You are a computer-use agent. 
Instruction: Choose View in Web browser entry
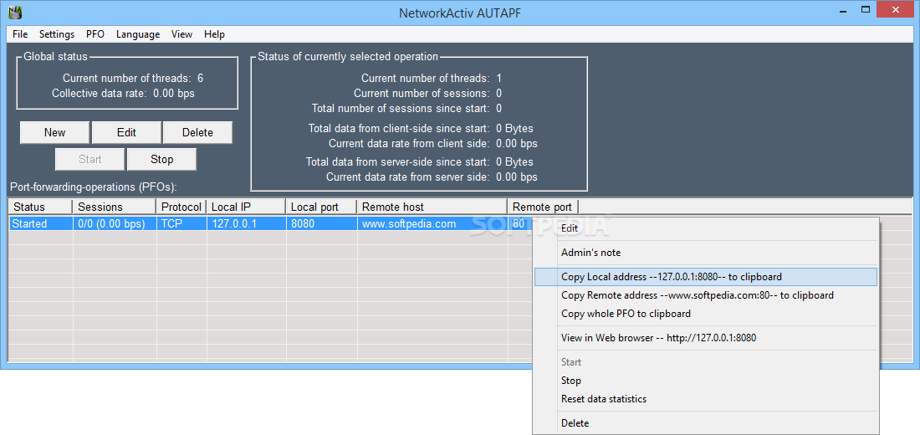click(x=706, y=338)
